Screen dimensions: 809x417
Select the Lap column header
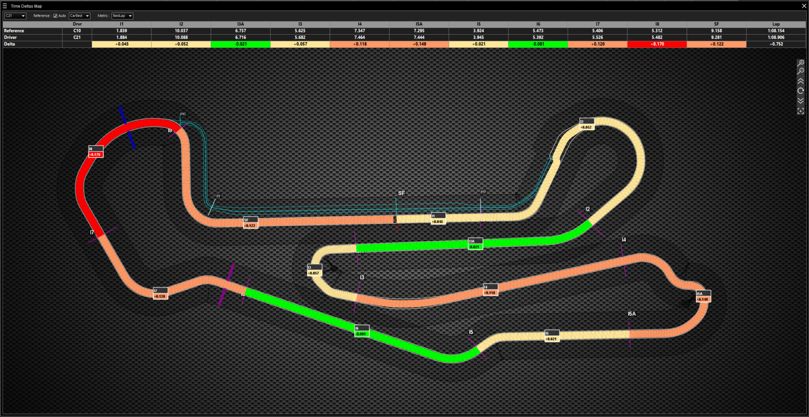click(x=776, y=24)
